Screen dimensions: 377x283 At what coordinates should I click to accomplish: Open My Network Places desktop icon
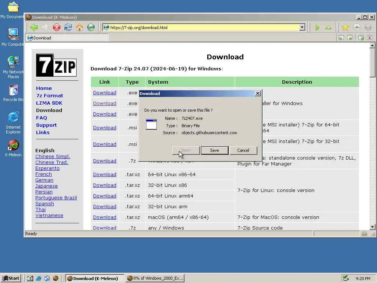click(x=13, y=67)
